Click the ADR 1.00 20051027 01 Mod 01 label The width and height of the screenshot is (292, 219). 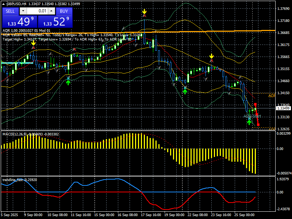coord(26,31)
